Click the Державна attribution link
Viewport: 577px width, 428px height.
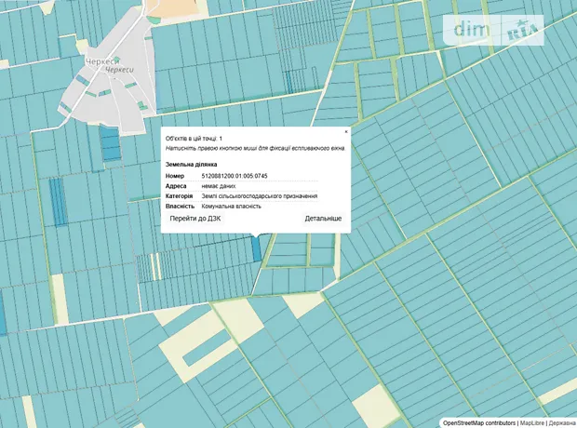pos(562,422)
